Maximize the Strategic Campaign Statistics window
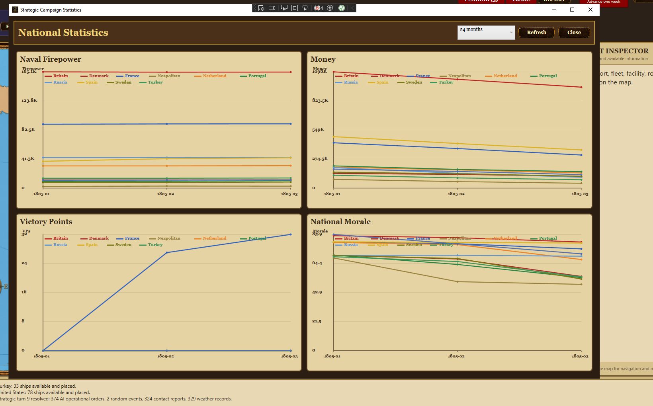Viewport: 653px width, 406px height. point(572,10)
